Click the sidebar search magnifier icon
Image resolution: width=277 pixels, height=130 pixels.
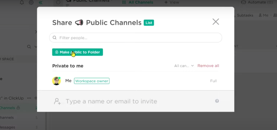click(x=29, y=47)
